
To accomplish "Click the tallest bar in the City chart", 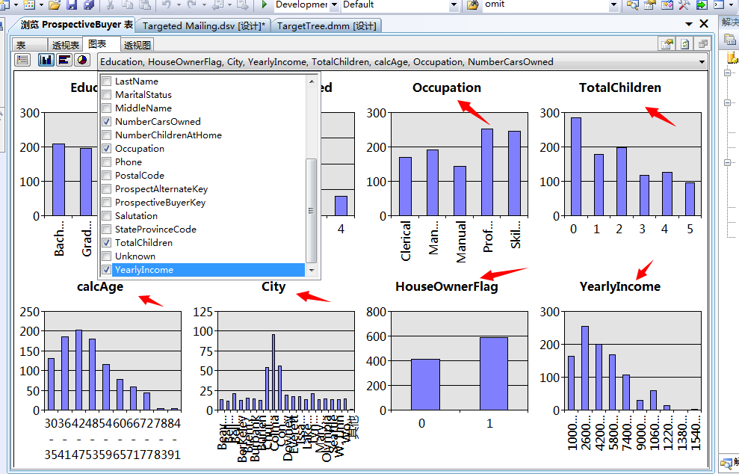I will [273, 372].
